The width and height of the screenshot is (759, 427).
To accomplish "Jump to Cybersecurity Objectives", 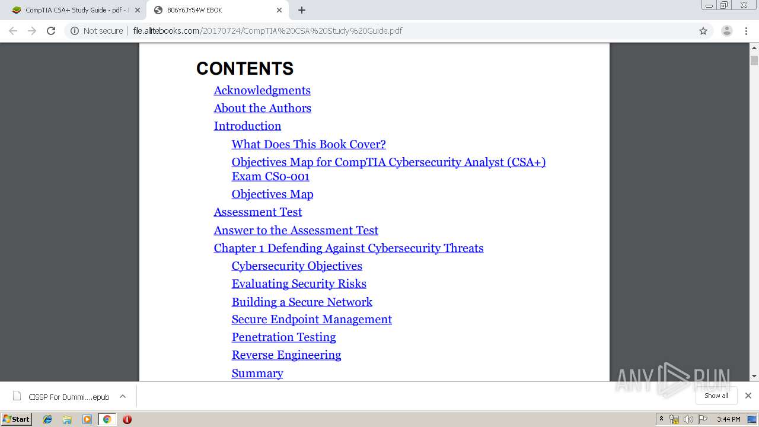I will (296, 266).
